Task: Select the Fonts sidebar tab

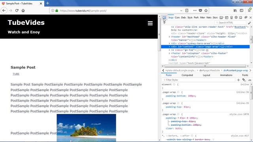Action: [x=245, y=75]
